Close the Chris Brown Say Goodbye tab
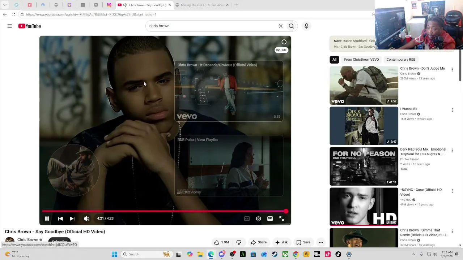 pyautogui.click(x=170, y=5)
